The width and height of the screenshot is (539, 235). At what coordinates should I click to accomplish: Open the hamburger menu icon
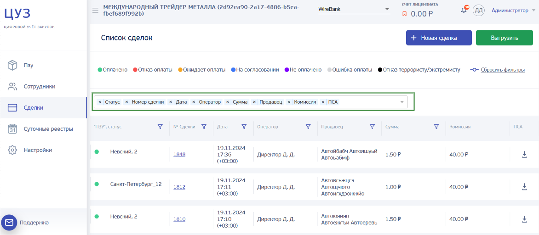pos(96,10)
